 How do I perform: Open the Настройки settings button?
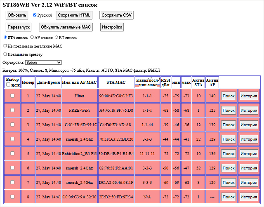[112, 27]
